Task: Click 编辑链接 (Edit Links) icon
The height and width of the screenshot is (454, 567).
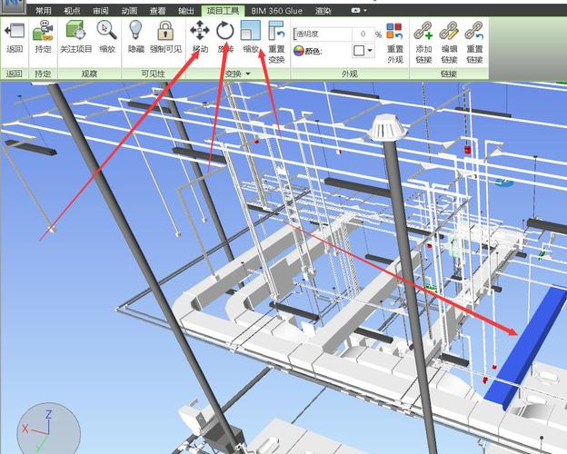Action: 449,30
